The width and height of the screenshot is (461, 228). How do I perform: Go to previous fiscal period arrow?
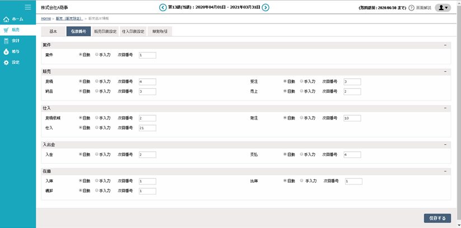(162, 7)
